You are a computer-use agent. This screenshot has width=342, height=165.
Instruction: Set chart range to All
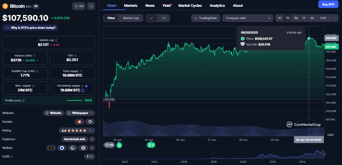(x=312, y=18)
